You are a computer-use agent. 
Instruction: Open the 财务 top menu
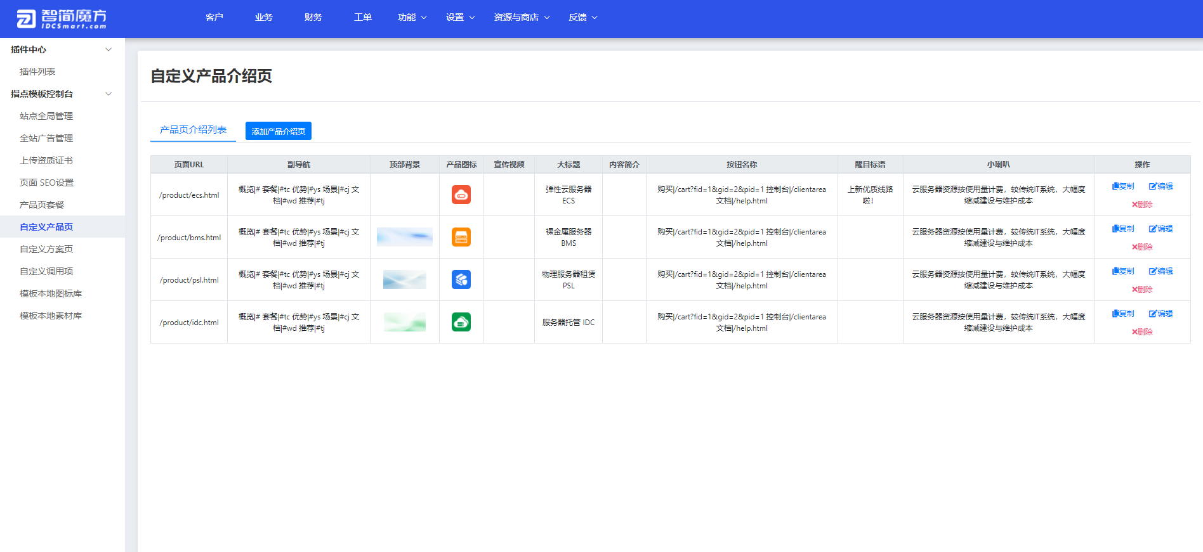tap(313, 17)
